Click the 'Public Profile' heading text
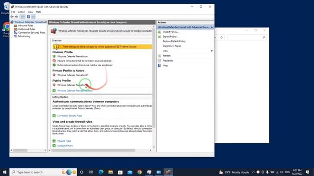The height and width of the screenshot is (176, 314). pyautogui.click(x=61, y=81)
